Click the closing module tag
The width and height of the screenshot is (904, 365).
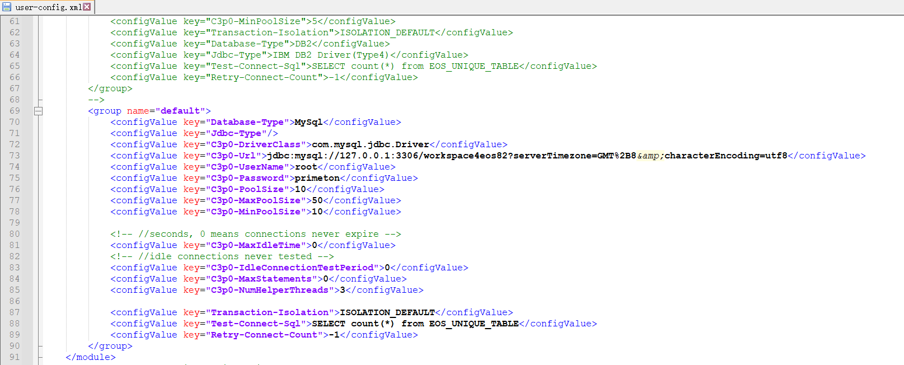pos(90,357)
